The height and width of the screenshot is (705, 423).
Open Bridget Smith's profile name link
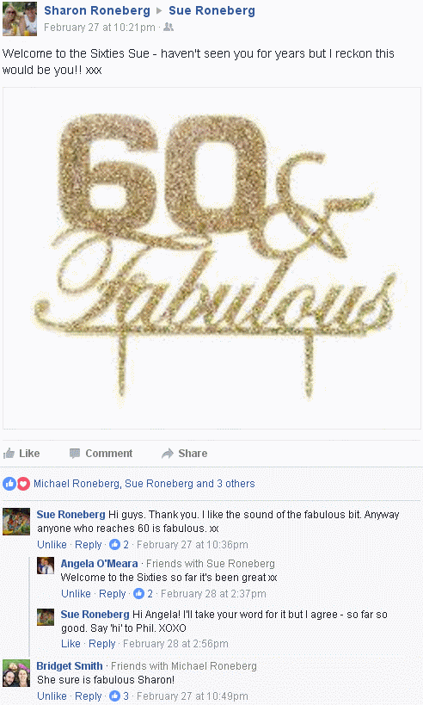tap(70, 666)
